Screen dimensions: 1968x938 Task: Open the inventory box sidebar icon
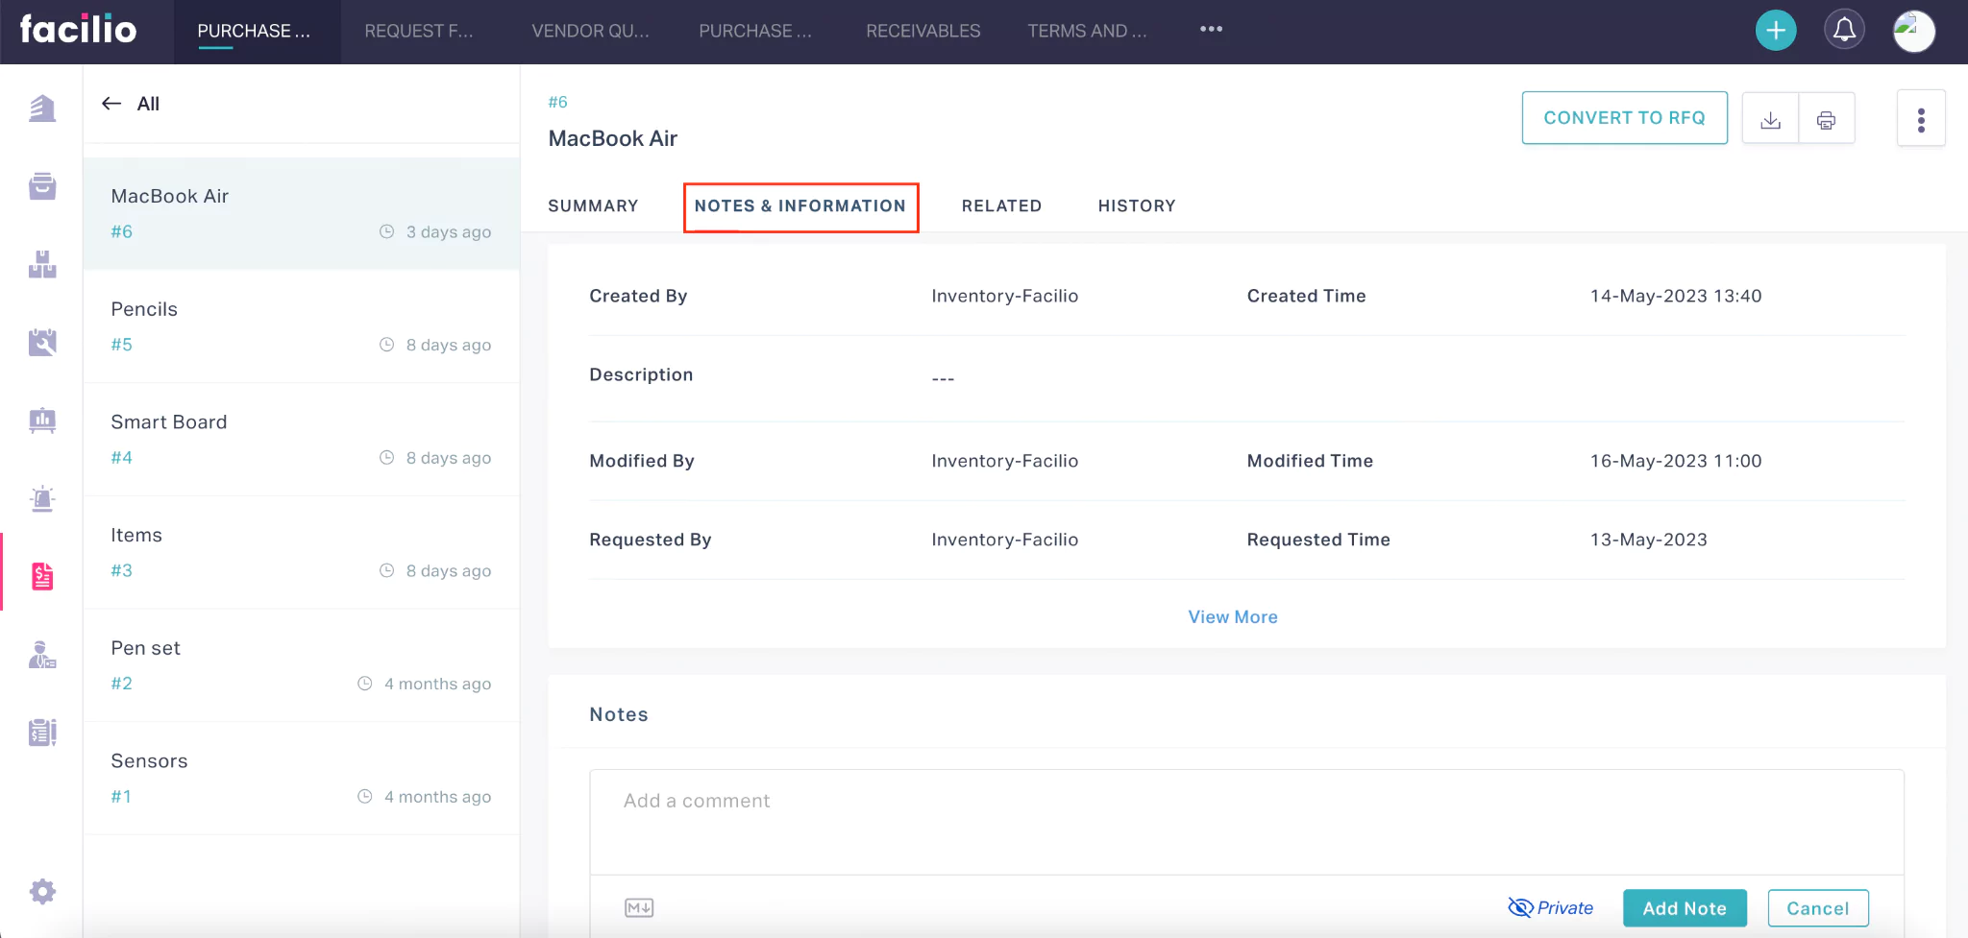click(x=42, y=186)
